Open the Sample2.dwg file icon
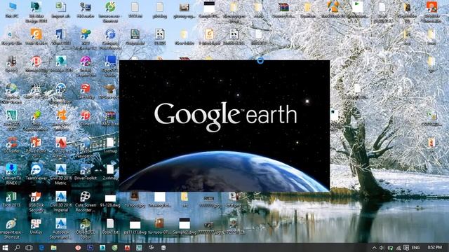Screen dimensions: 449x252 point(185,226)
